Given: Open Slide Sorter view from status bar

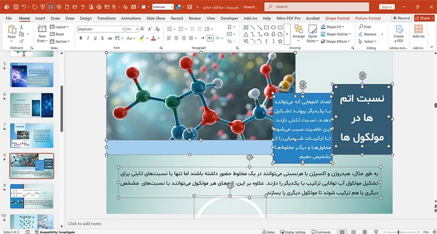Looking at the screenshot, I should (x=353, y=232).
